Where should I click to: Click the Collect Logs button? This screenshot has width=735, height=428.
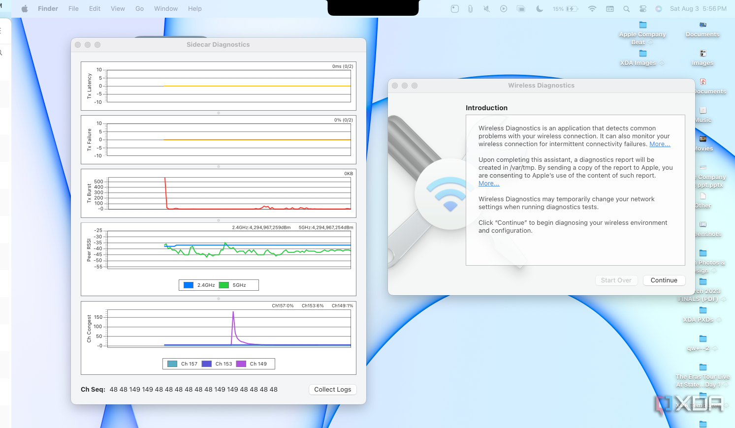tap(333, 389)
